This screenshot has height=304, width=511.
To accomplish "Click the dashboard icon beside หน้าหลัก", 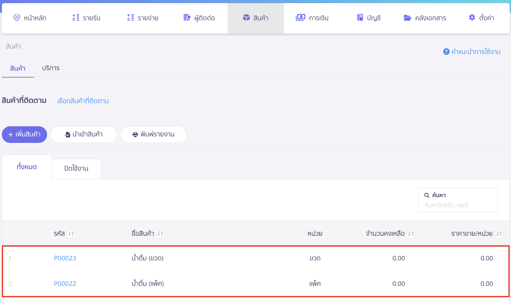I will pyautogui.click(x=17, y=17).
